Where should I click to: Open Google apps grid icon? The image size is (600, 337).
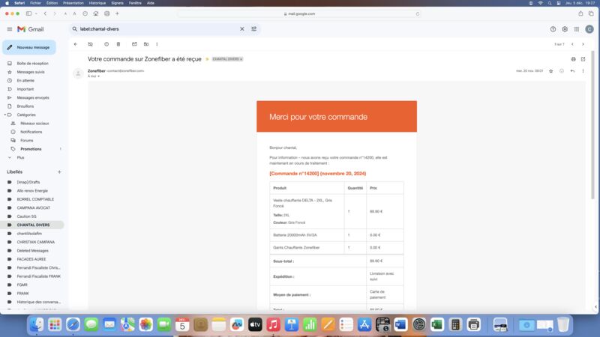pos(577,29)
